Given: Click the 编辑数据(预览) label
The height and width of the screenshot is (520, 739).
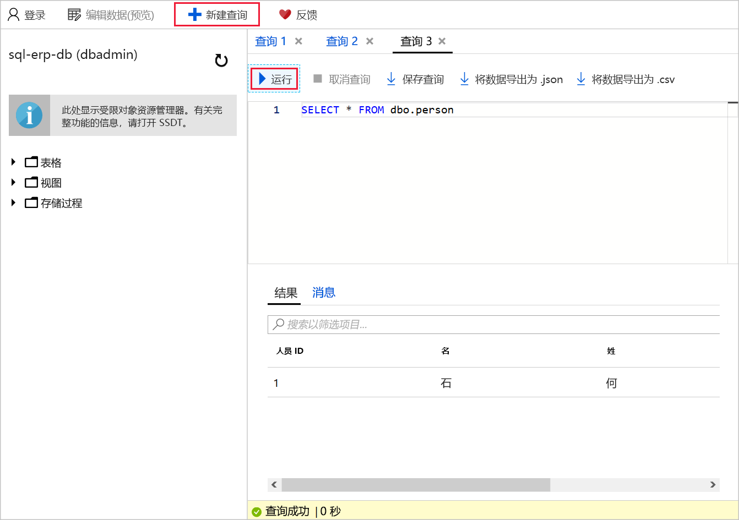Looking at the screenshot, I should (x=120, y=15).
